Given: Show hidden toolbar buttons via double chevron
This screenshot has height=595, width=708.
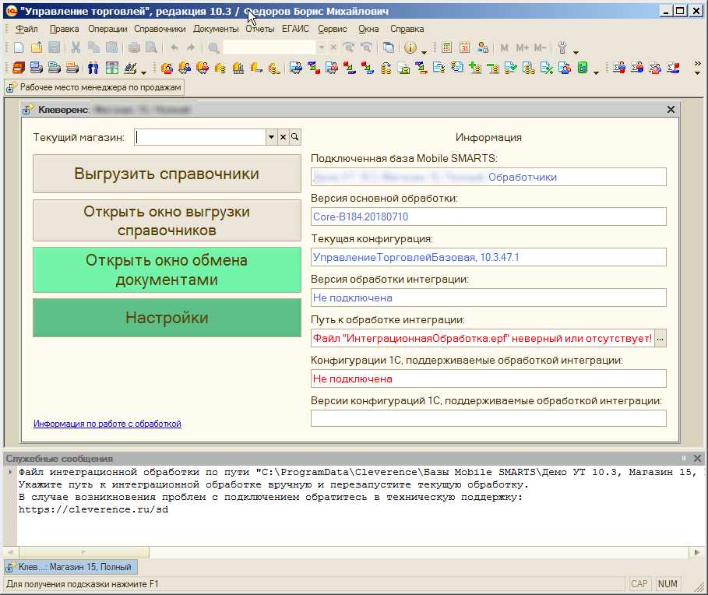Looking at the screenshot, I should pos(698,64).
